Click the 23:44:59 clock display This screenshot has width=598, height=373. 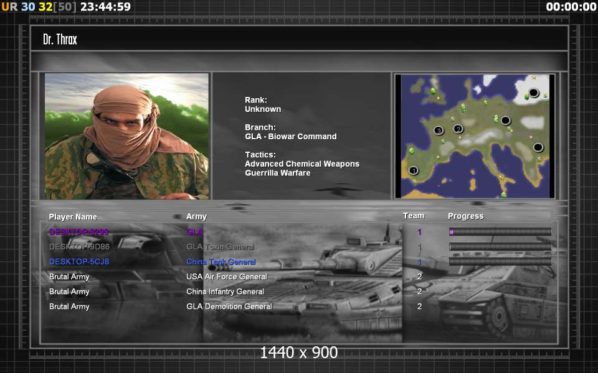[x=105, y=6]
